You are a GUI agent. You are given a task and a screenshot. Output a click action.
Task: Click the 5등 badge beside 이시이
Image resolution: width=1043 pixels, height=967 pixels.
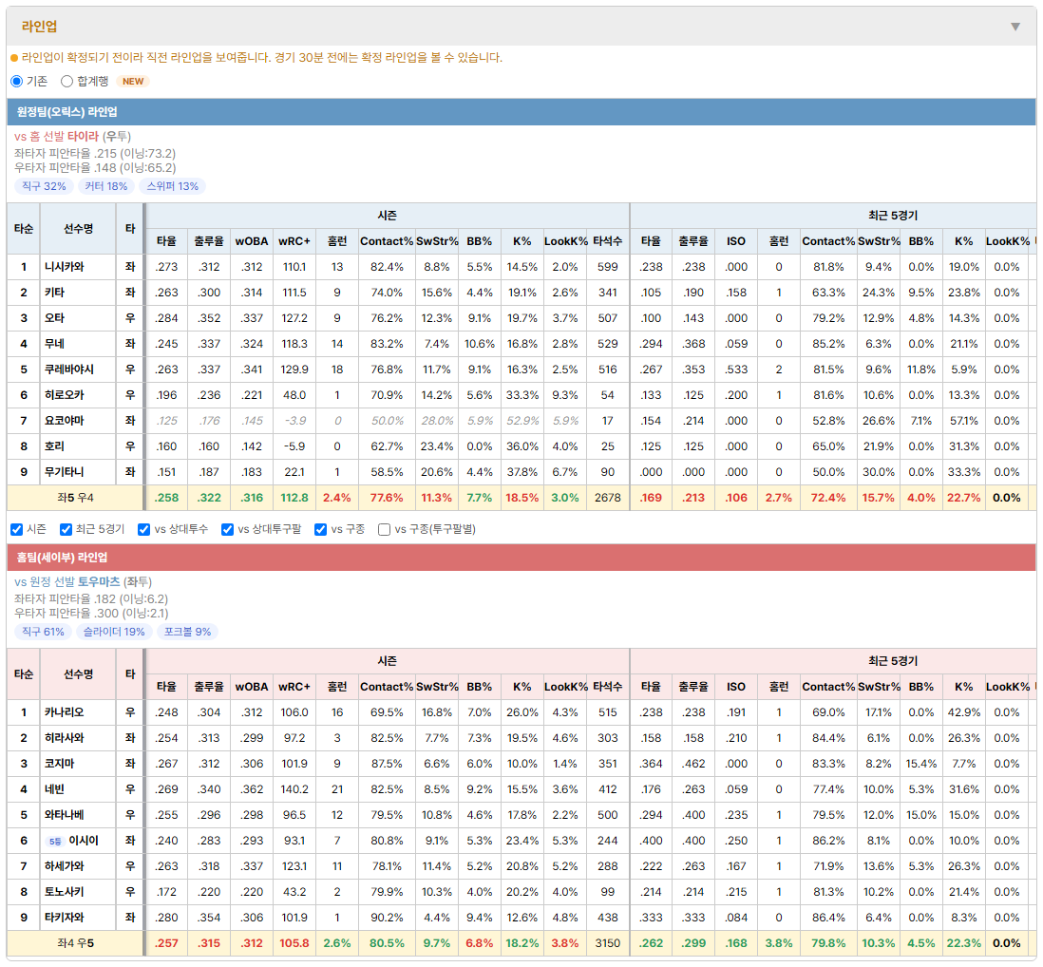pyautogui.click(x=55, y=842)
